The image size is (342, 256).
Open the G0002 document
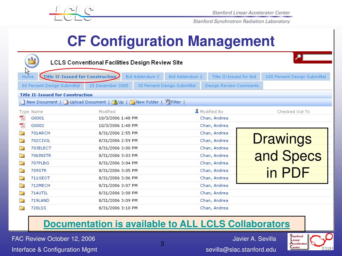(37, 126)
